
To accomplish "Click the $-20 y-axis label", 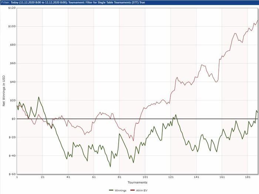I will 12,137.
